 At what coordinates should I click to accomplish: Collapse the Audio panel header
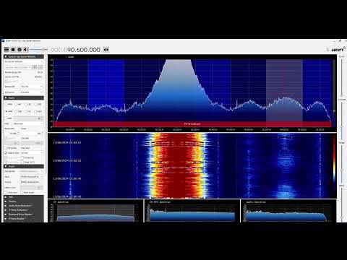[24, 166]
